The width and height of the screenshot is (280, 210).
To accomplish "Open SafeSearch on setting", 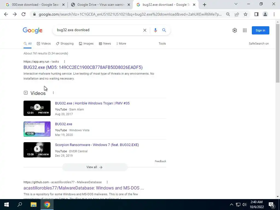I will tap(259, 43).
